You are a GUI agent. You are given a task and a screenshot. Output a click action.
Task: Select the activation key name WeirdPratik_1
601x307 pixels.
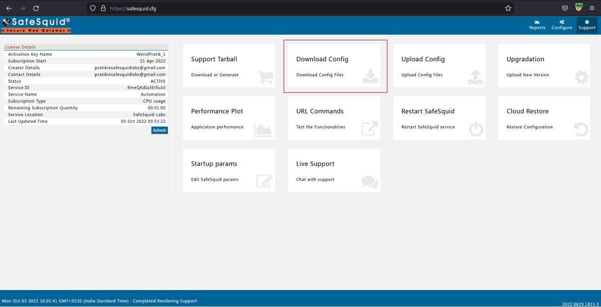click(x=151, y=54)
